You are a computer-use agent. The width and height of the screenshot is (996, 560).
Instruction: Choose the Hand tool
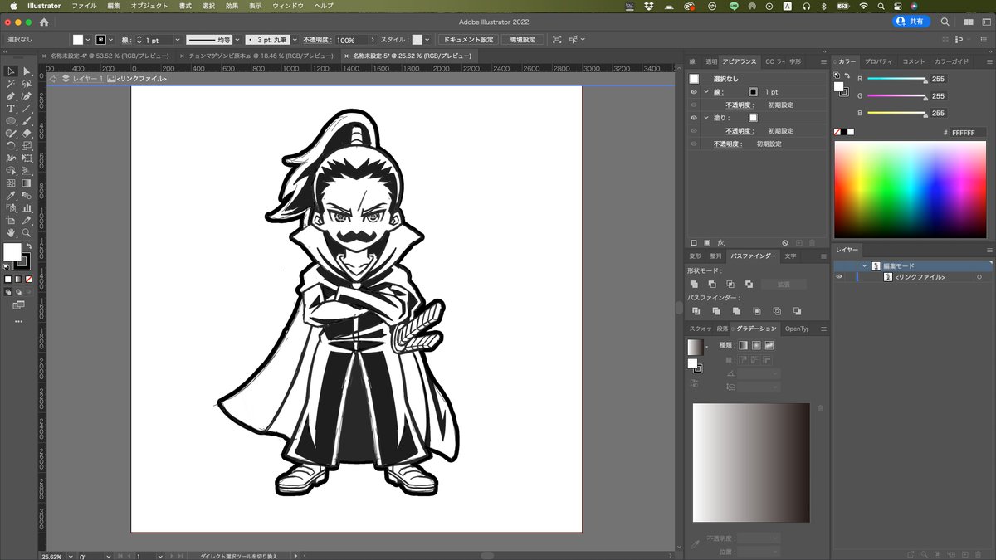(x=11, y=233)
